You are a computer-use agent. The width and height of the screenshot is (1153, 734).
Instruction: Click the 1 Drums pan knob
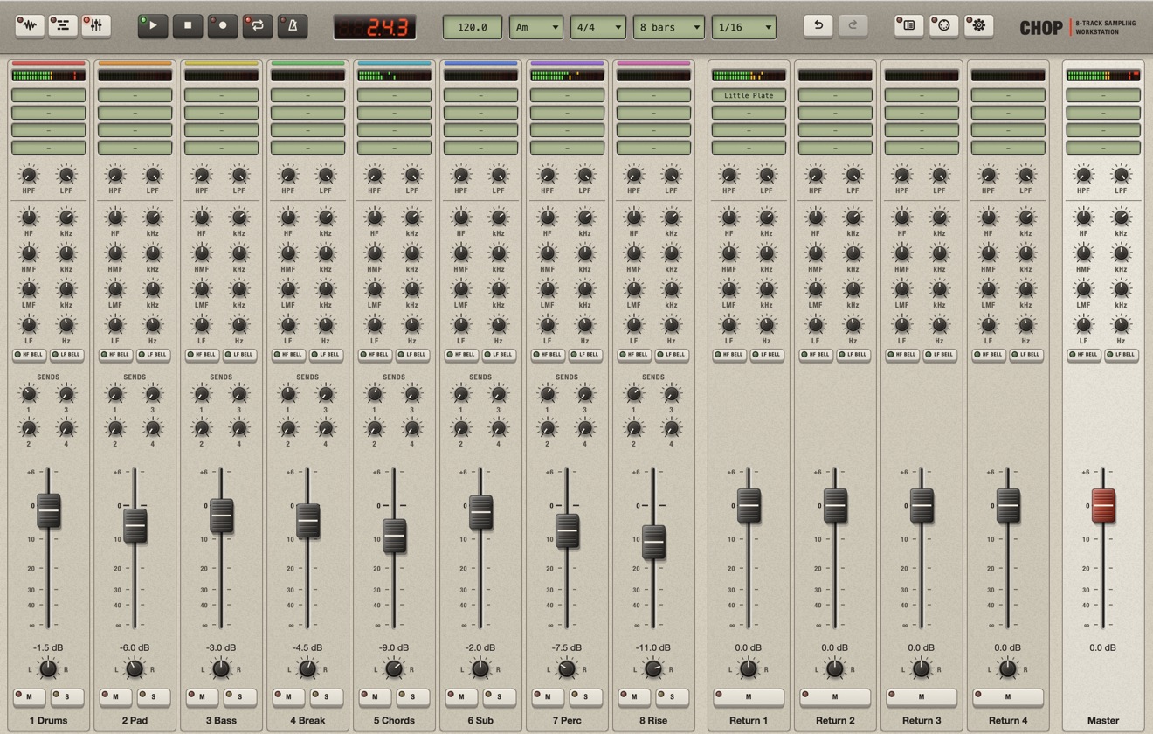point(48,669)
